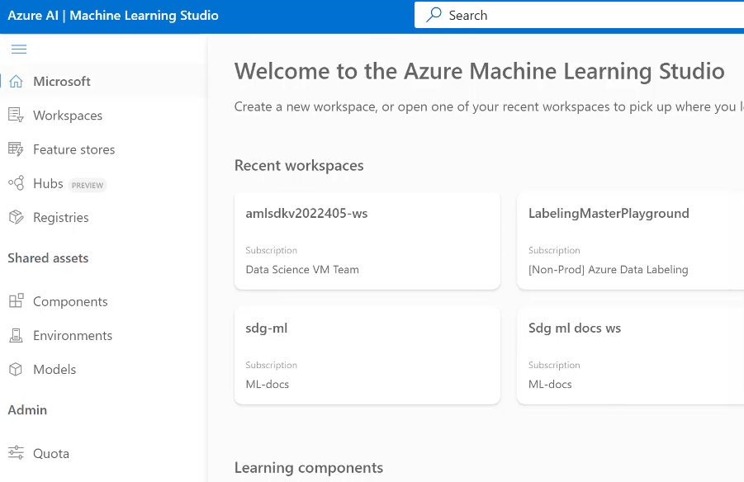Collapse the sidebar with the hamburger icon
This screenshot has height=482, width=744.
19,49
